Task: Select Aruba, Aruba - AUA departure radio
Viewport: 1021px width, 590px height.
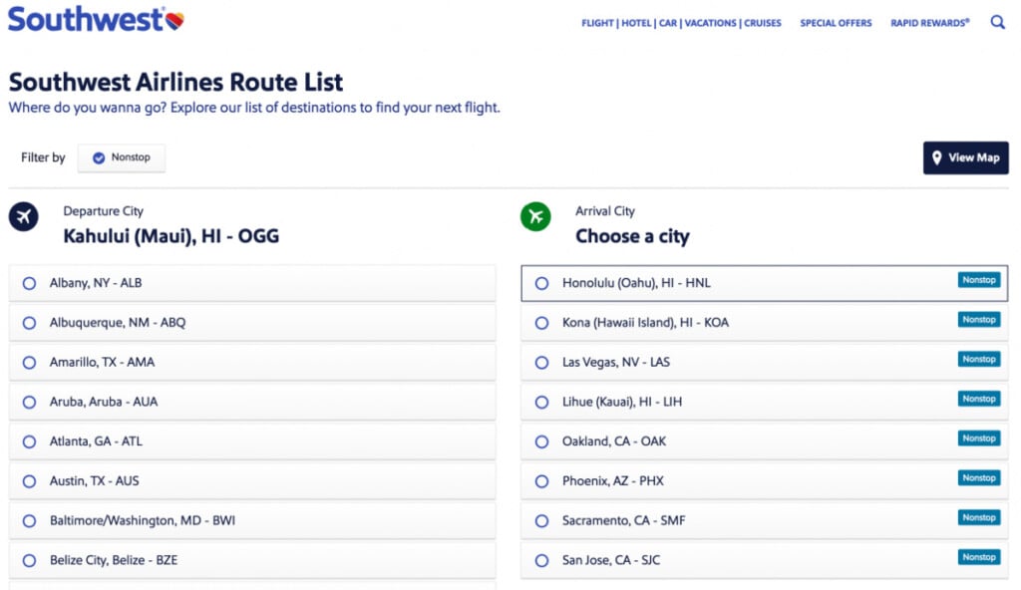Action: pos(29,403)
